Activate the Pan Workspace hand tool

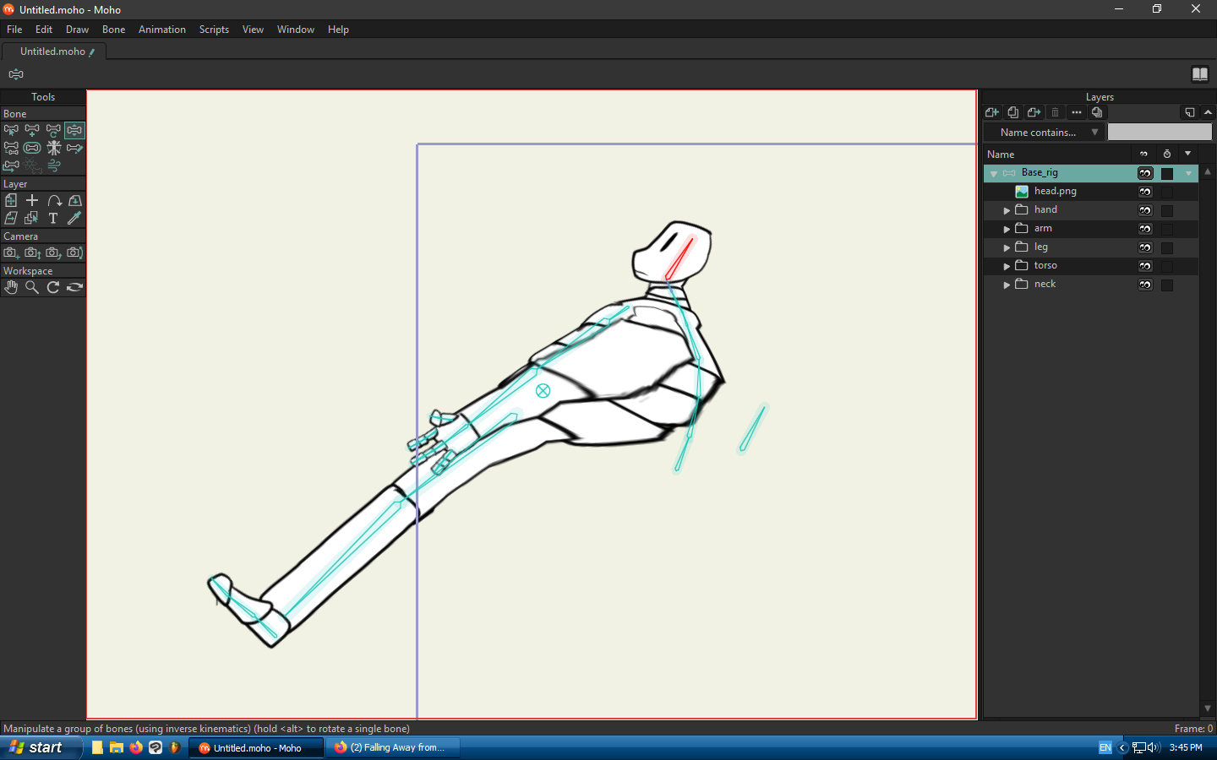click(11, 287)
